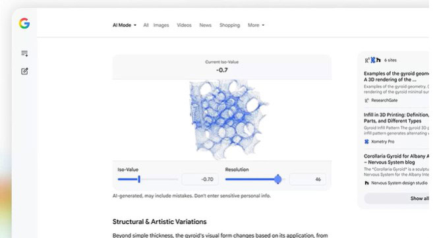Switch to the Videos tab
The height and width of the screenshot is (238, 435).
[184, 25]
